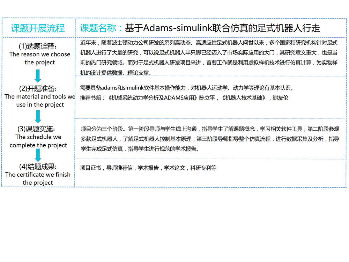Click the line starting "需要具备adams和simulink软件"
Image resolution: width=349 pixels, height=262 pixels.
187,88
